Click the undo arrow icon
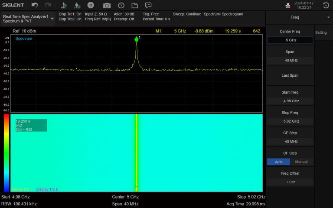333x208 pixels. pyautogui.click(x=35, y=5)
